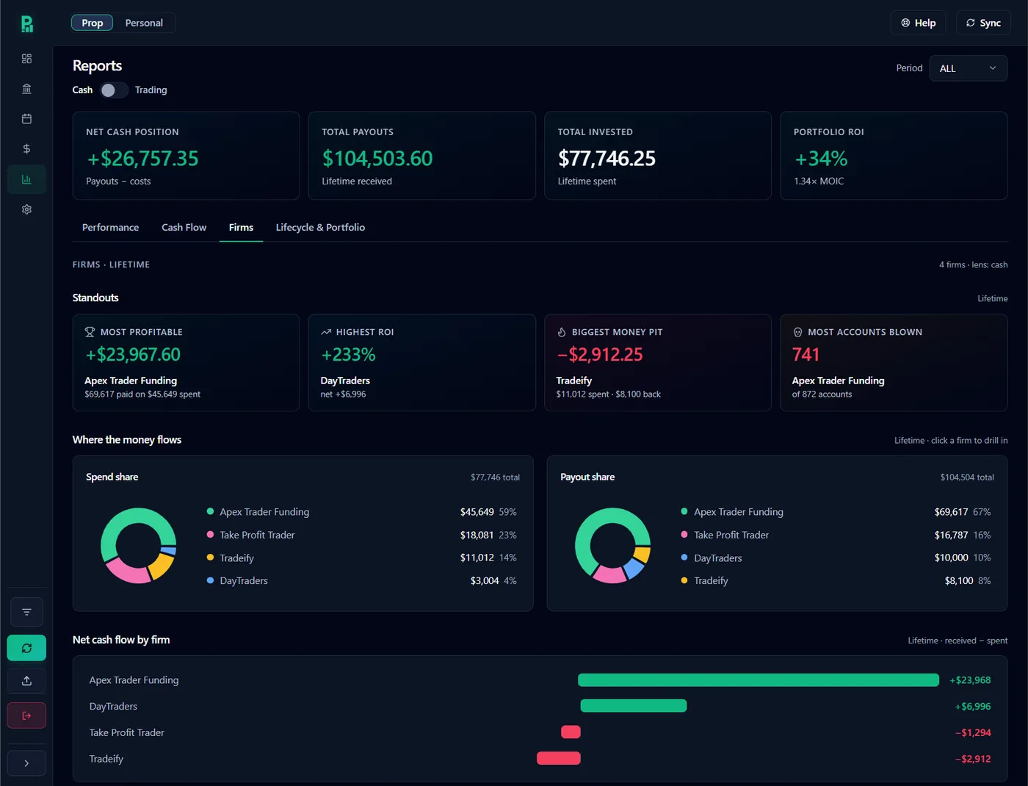Screen dimensions: 1028x786
Task: Click the Highest ROI DayTraders card
Action: tap(422, 363)
